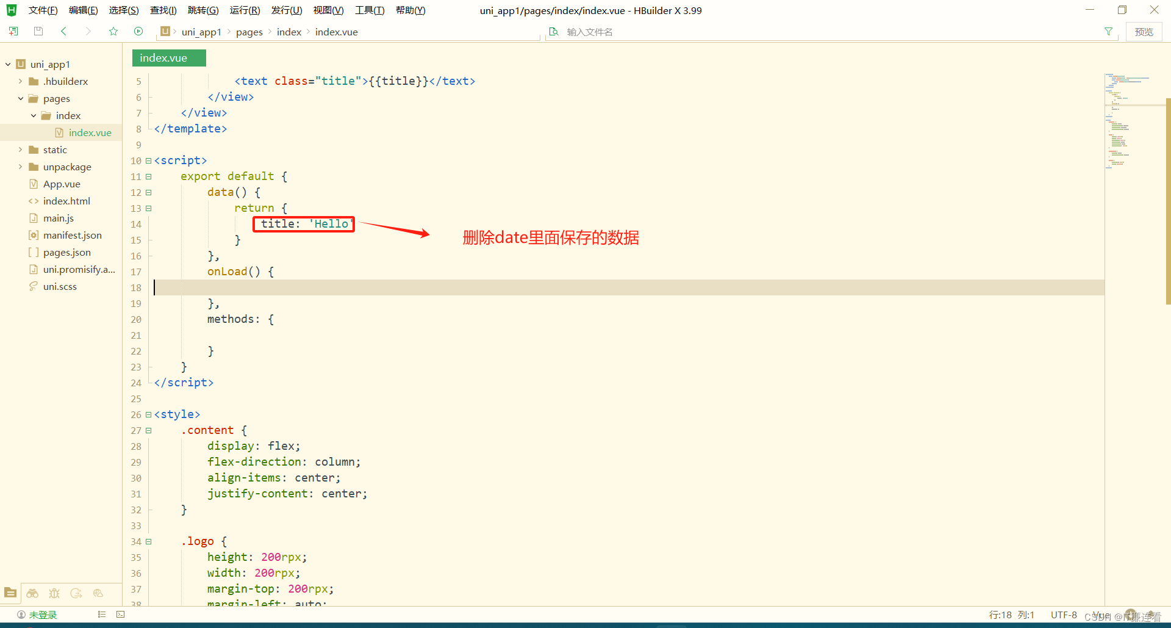The height and width of the screenshot is (628, 1171).
Task: Open the 运行(R) menu
Action: click(245, 10)
